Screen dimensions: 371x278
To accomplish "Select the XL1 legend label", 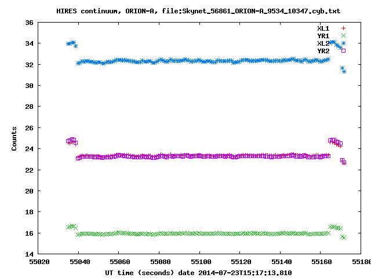I will coord(323,28).
